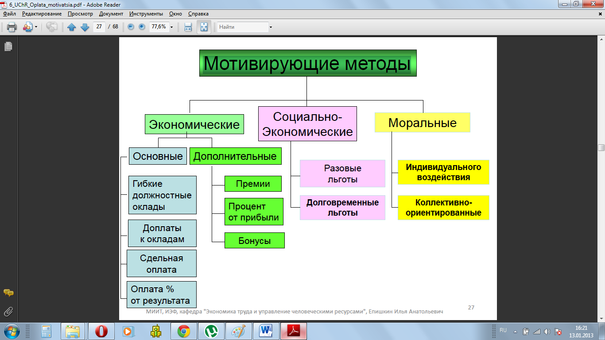This screenshot has height=340, width=605.
Task: Click the Экономические box
Action: pos(195,124)
